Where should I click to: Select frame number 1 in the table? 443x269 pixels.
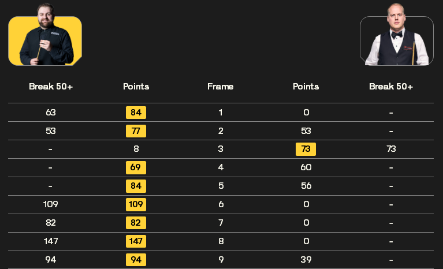[x=221, y=113]
